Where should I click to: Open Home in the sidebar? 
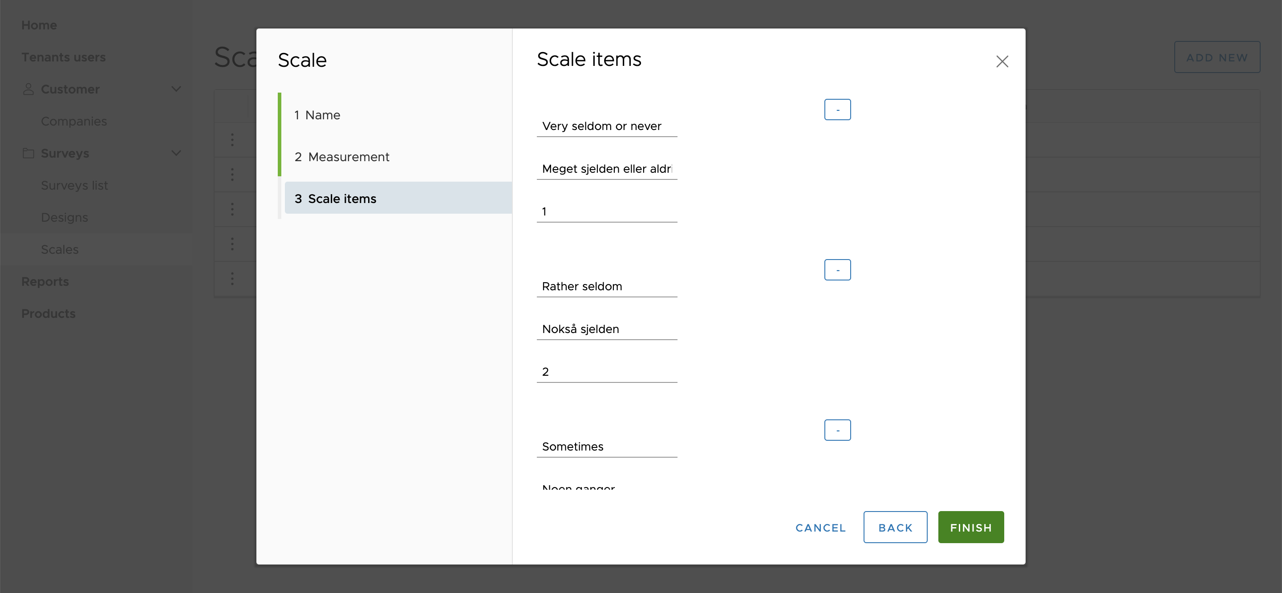39,25
